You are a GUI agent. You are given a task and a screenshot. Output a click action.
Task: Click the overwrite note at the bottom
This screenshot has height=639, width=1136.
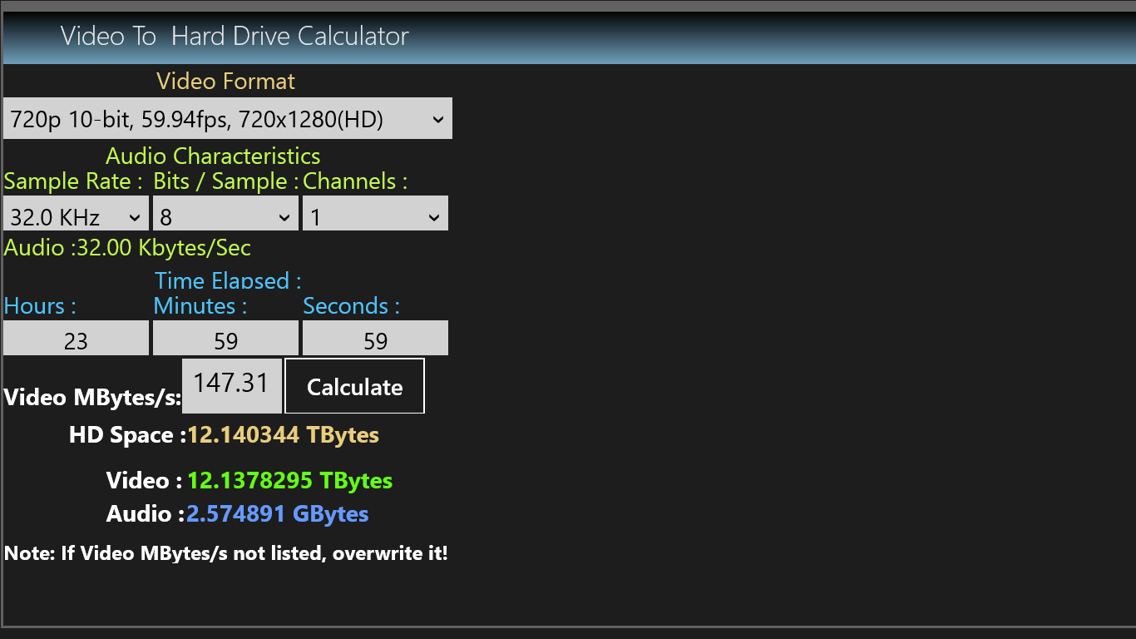pyautogui.click(x=226, y=553)
